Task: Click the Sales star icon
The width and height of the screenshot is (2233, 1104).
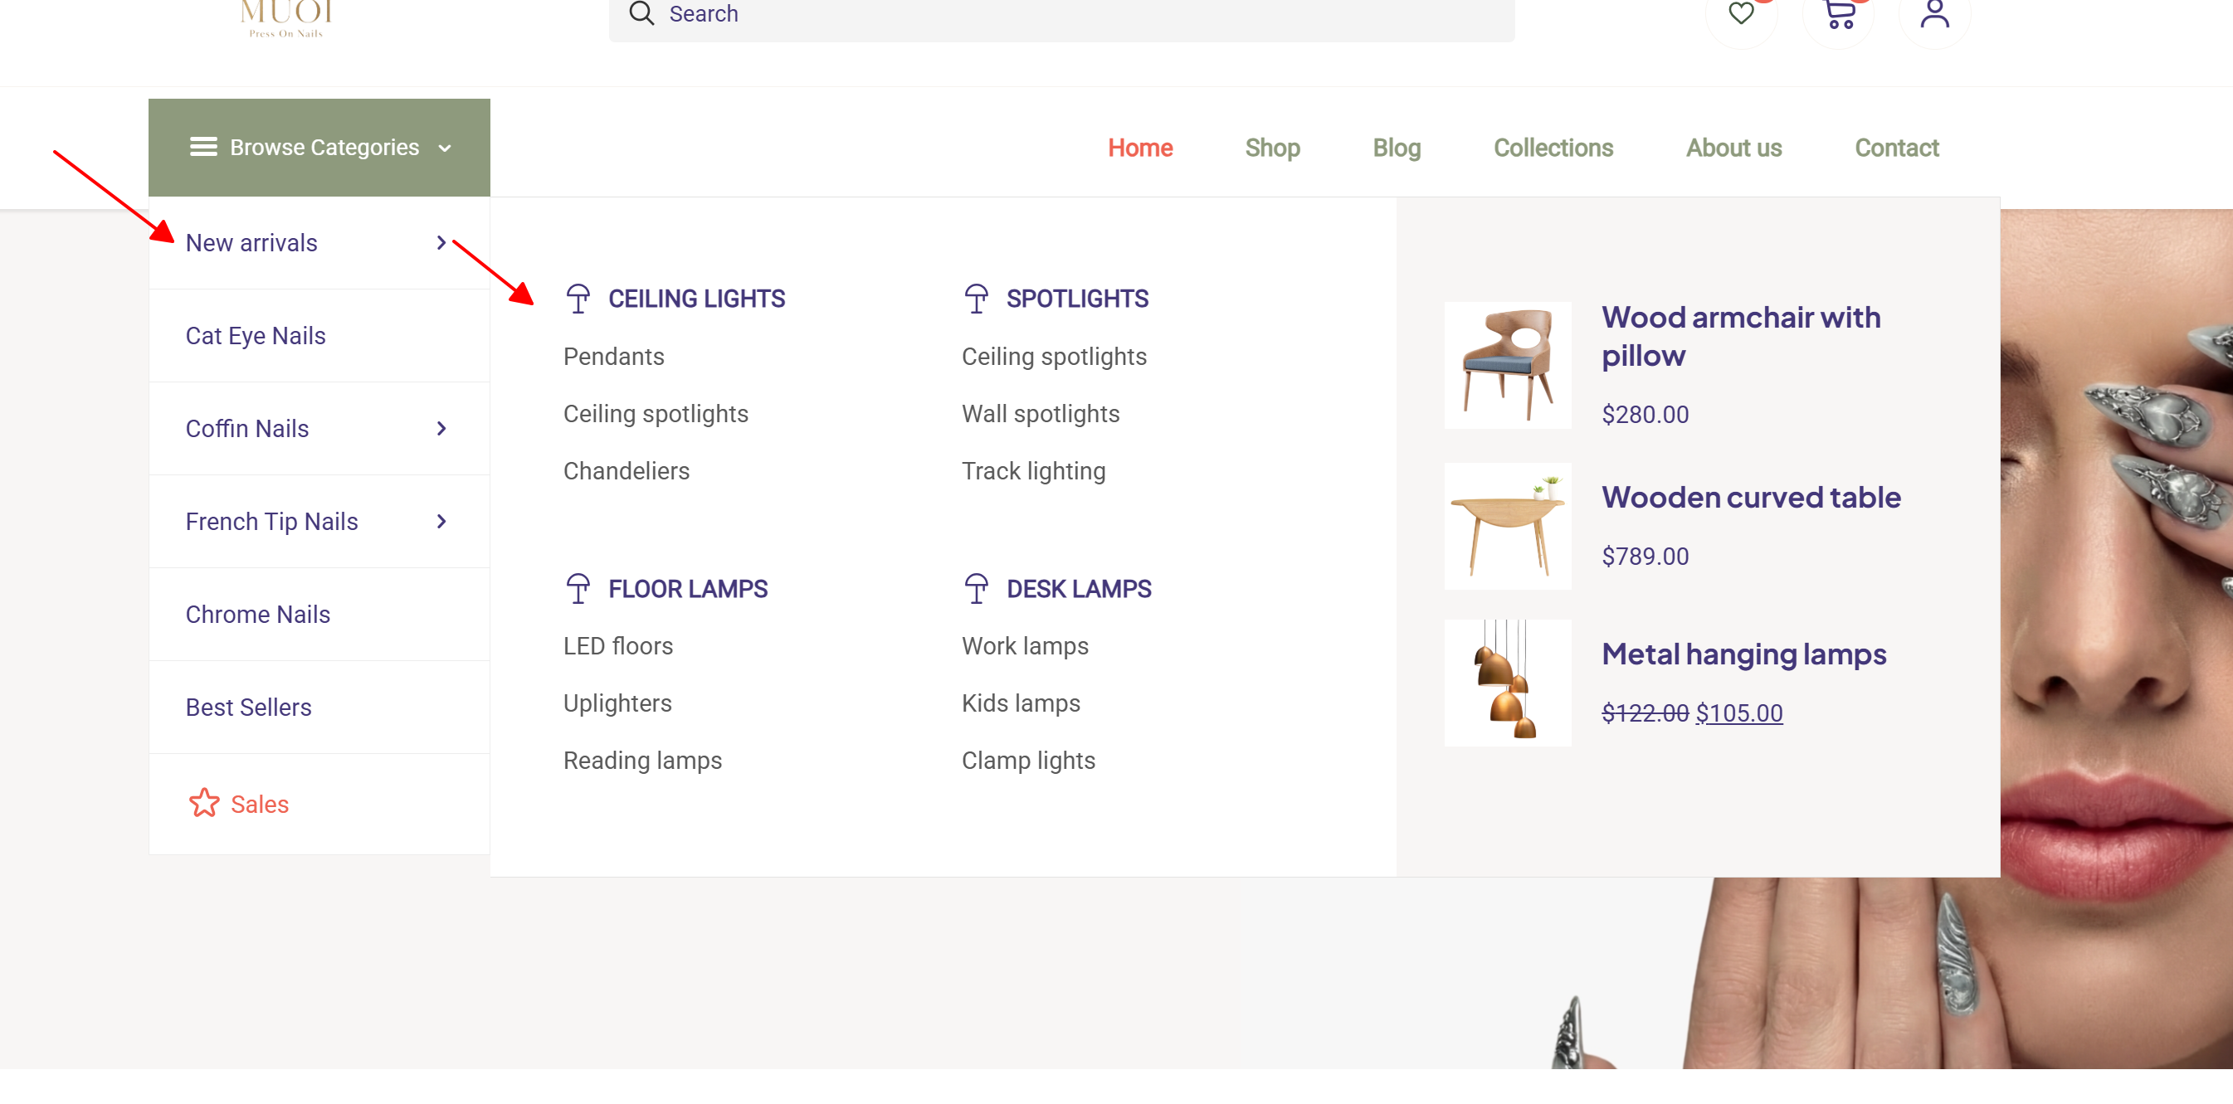Action: [205, 803]
